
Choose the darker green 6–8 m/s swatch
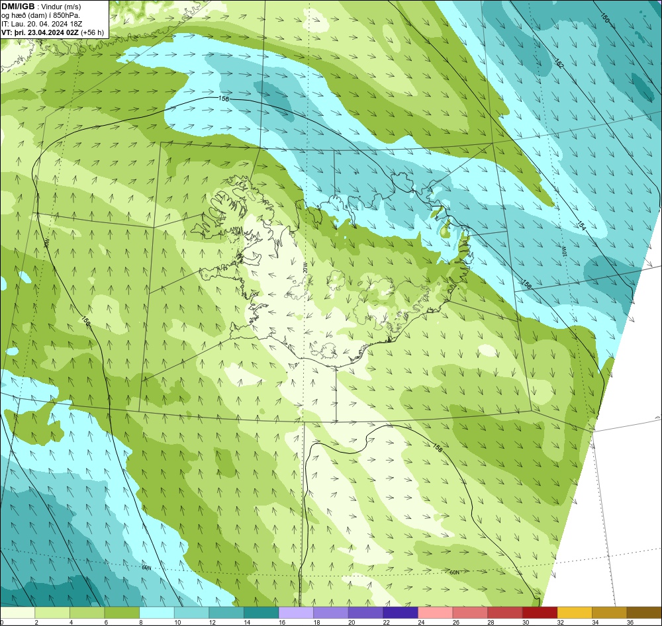point(122,613)
